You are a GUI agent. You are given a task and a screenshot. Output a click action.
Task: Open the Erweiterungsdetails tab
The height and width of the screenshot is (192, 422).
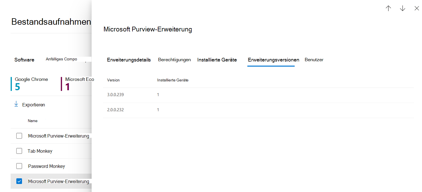click(129, 60)
